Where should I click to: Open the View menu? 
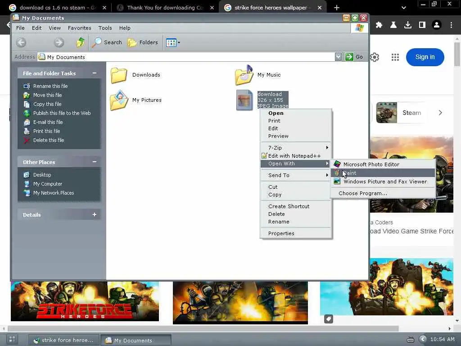pyautogui.click(x=54, y=28)
